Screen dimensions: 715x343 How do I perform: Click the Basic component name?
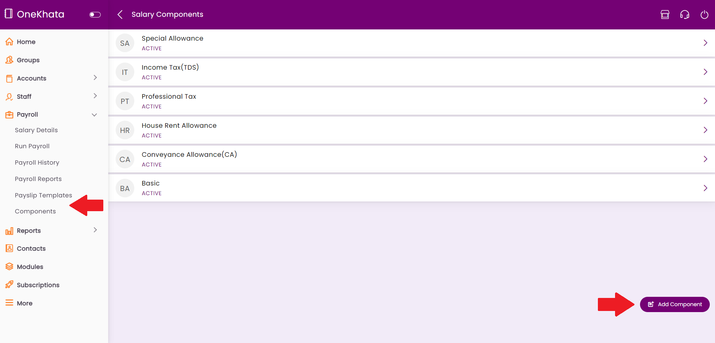tap(151, 183)
